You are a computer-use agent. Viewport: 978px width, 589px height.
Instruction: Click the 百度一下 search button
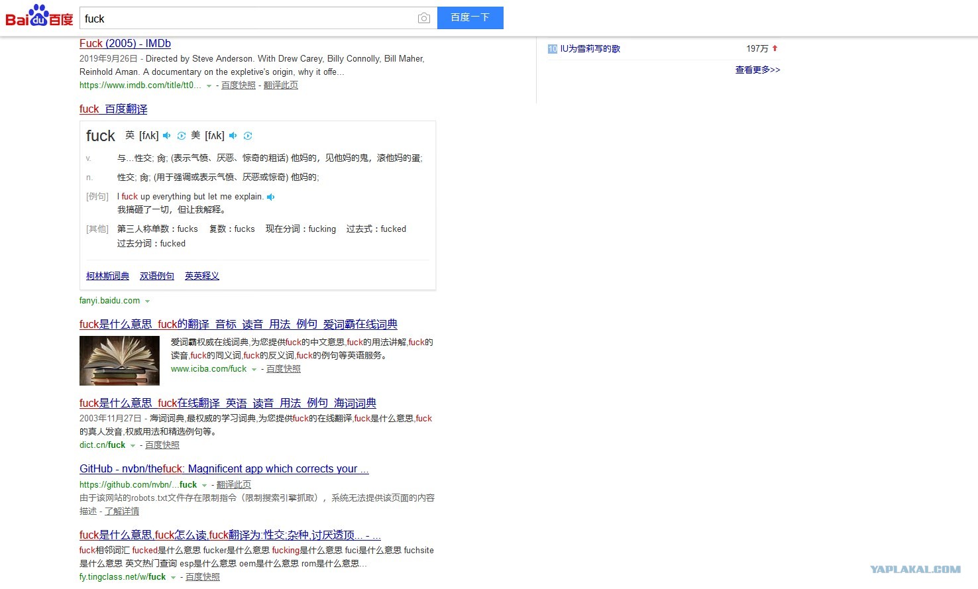[x=470, y=18]
